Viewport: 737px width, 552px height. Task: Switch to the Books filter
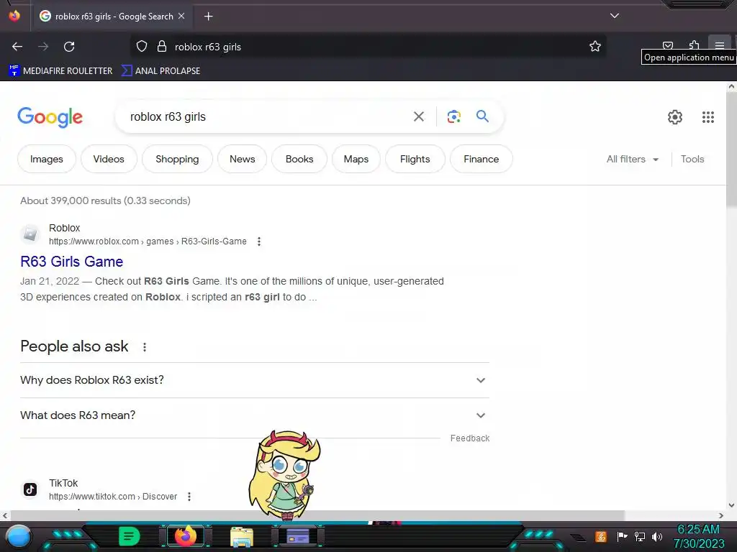(x=299, y=159)
